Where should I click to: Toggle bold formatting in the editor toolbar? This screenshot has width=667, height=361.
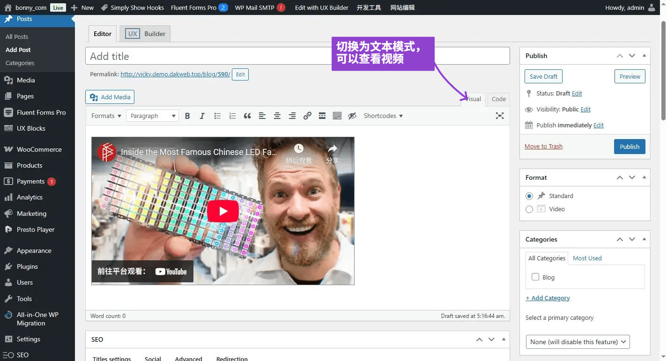pyautogui.click(x=187, y=116)
